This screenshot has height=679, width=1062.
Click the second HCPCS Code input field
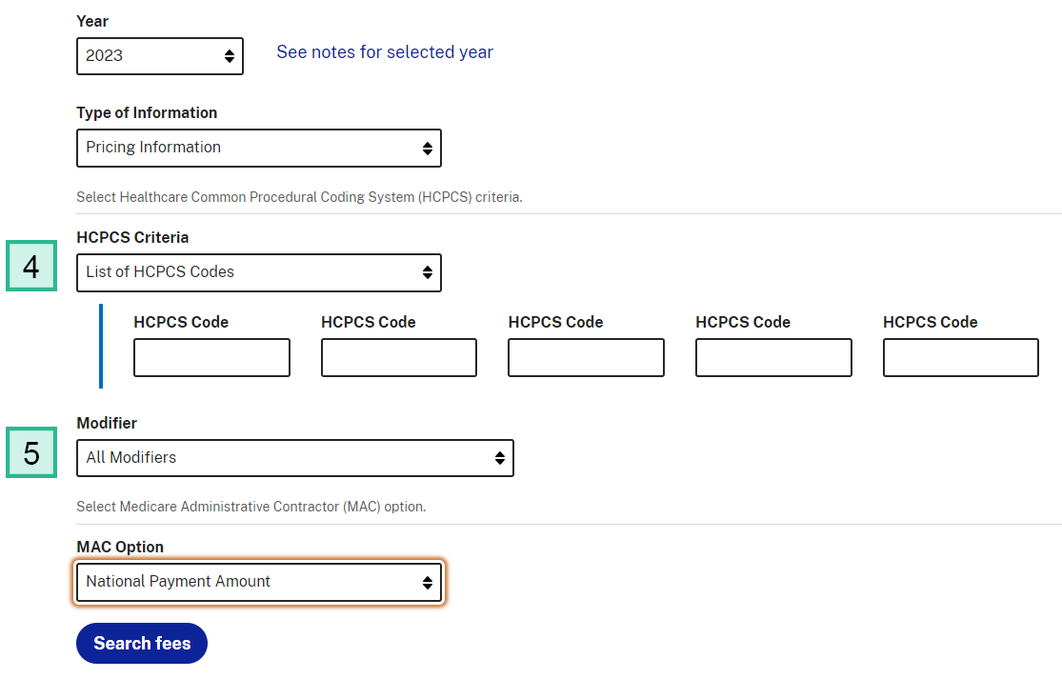click(x=398, y=357)
